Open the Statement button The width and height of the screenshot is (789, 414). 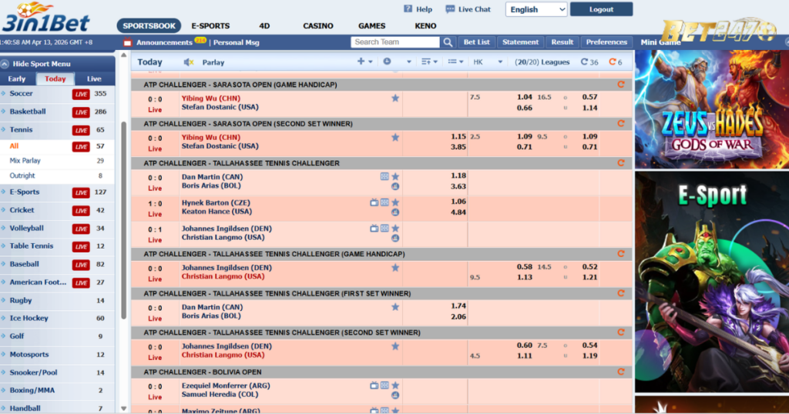[520, 42]
